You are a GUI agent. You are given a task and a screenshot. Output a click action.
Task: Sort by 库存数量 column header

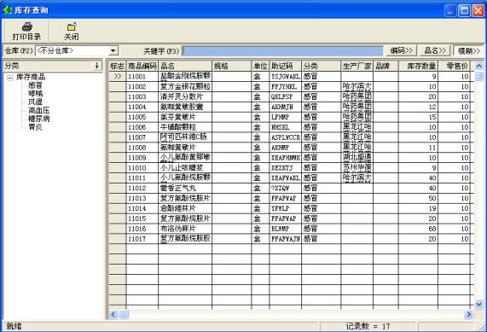click(x=418, y=66)
